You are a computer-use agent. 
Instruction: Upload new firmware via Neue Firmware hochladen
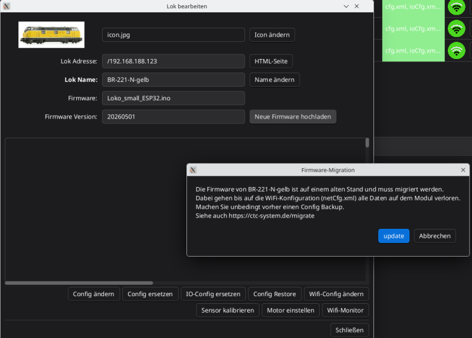point(293,117)
